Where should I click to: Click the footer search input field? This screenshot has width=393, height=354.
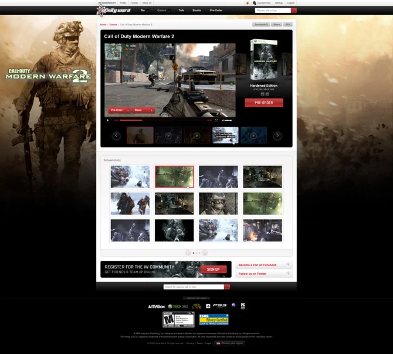click(x=194, y=287)
